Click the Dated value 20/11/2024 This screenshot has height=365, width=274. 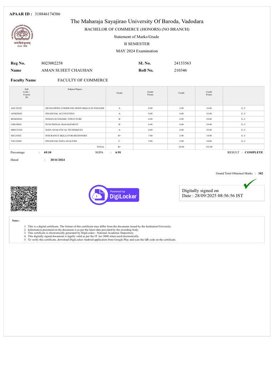(57, 160)
